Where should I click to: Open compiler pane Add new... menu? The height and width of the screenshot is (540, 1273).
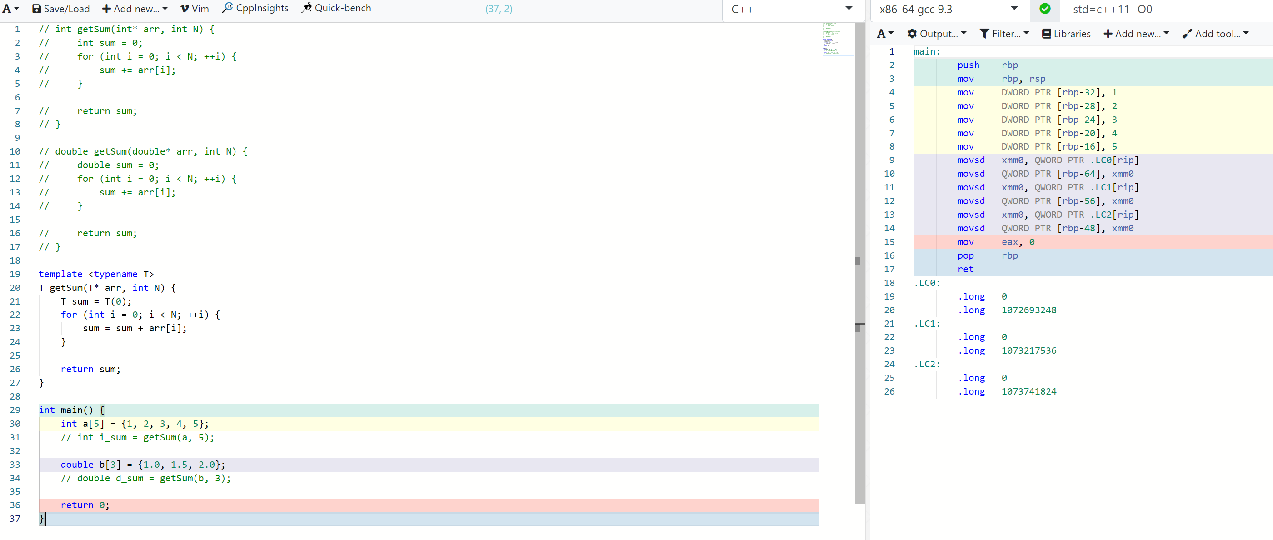pos(1136,34)
